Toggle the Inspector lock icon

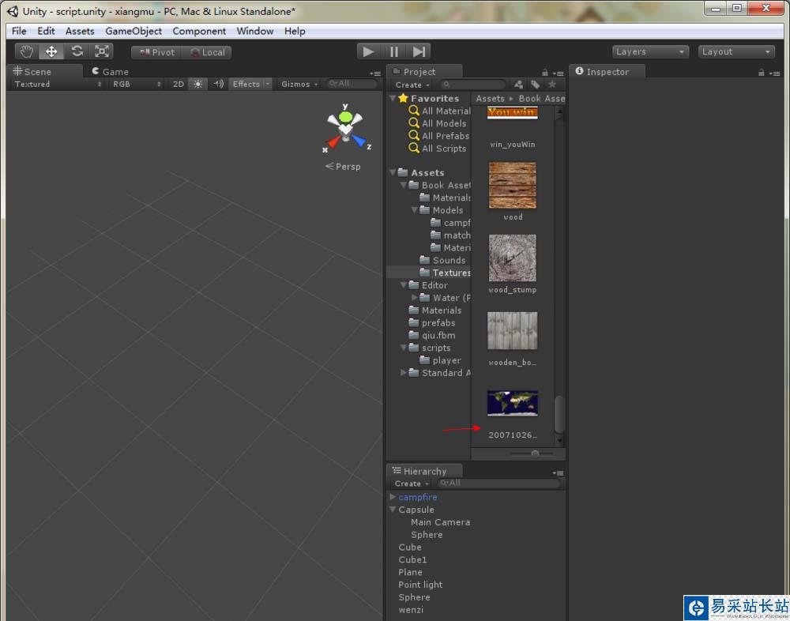pos(762,73)
